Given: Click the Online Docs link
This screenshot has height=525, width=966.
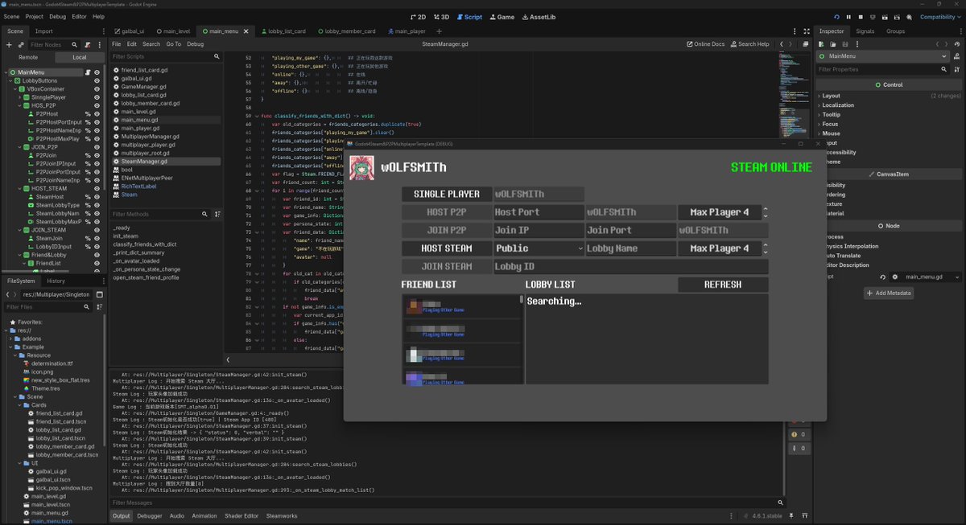Looking at the screenshot, I should coord(705,44).
